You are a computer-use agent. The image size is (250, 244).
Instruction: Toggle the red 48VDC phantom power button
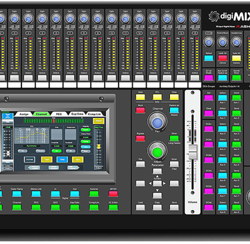point(113,194)
